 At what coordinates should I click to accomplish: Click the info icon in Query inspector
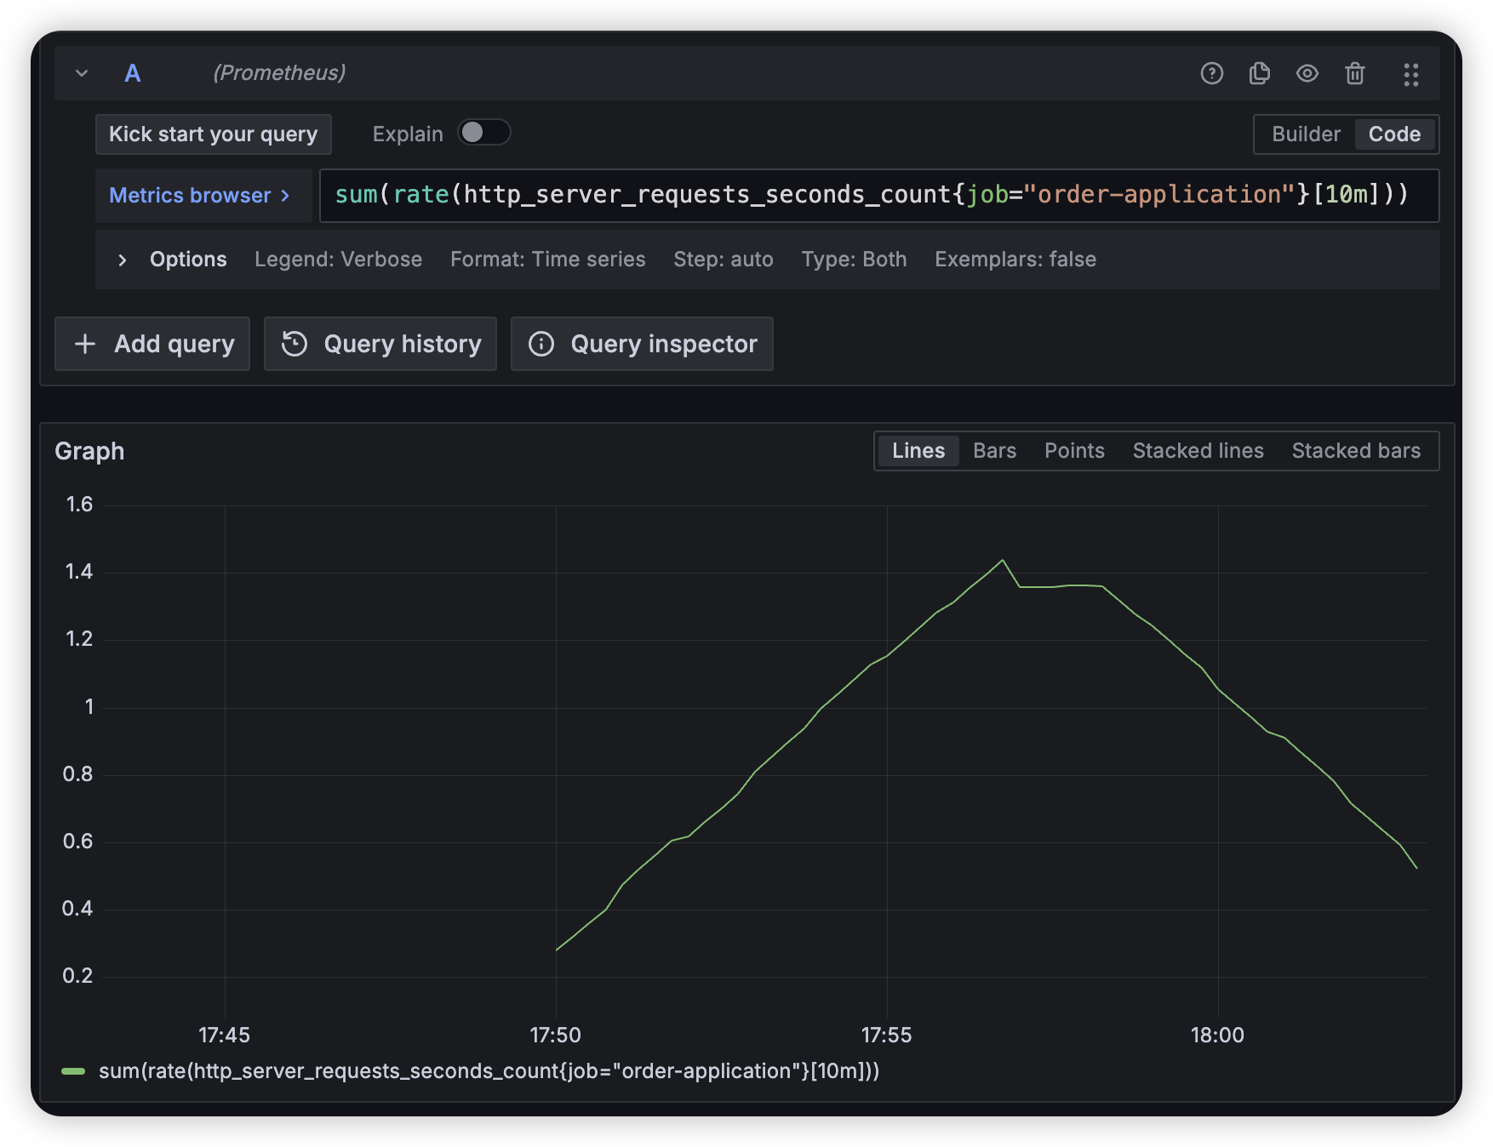[541, 344]
